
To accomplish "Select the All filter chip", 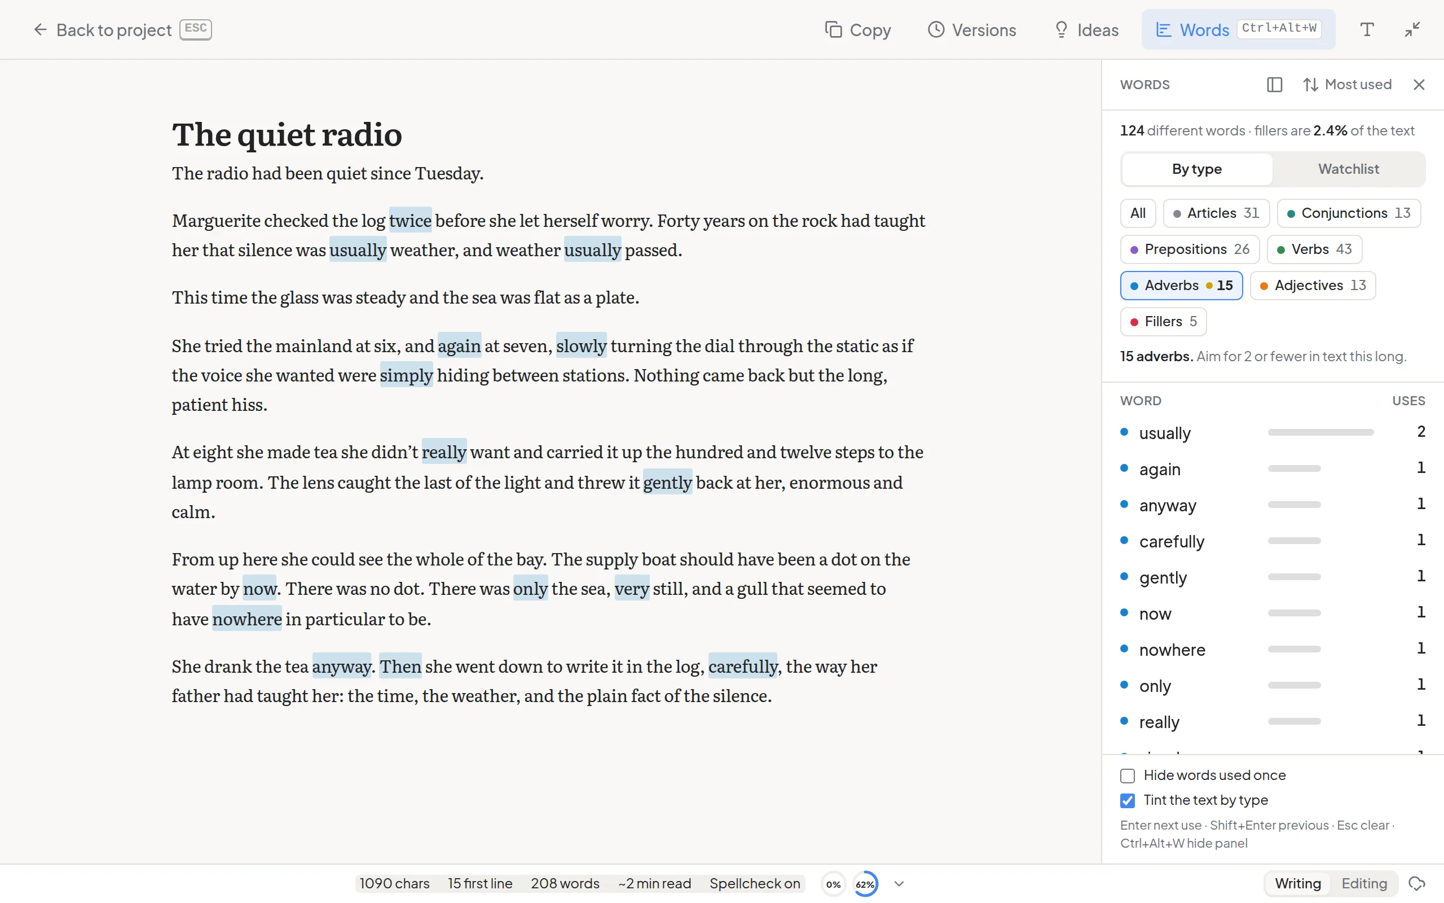I will 1138,213.
